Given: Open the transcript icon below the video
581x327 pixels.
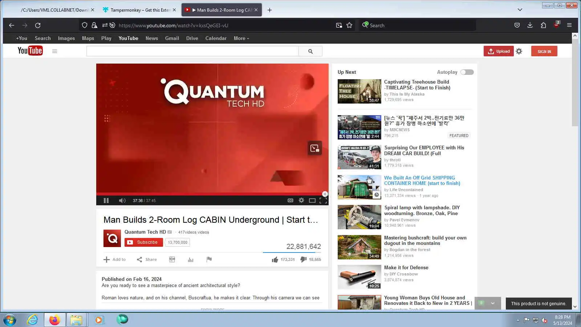Looking at the screenshot, I should click(172, 259).
